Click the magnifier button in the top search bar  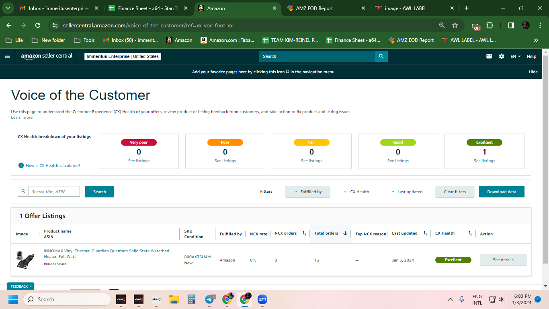click(x=381, y=56)
